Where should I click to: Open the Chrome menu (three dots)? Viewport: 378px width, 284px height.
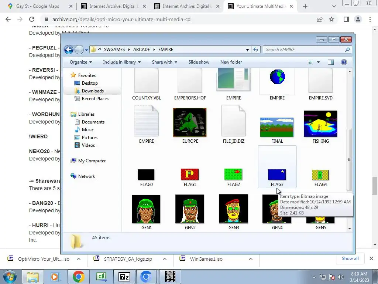pyautogui.click(x=370, y=19)
